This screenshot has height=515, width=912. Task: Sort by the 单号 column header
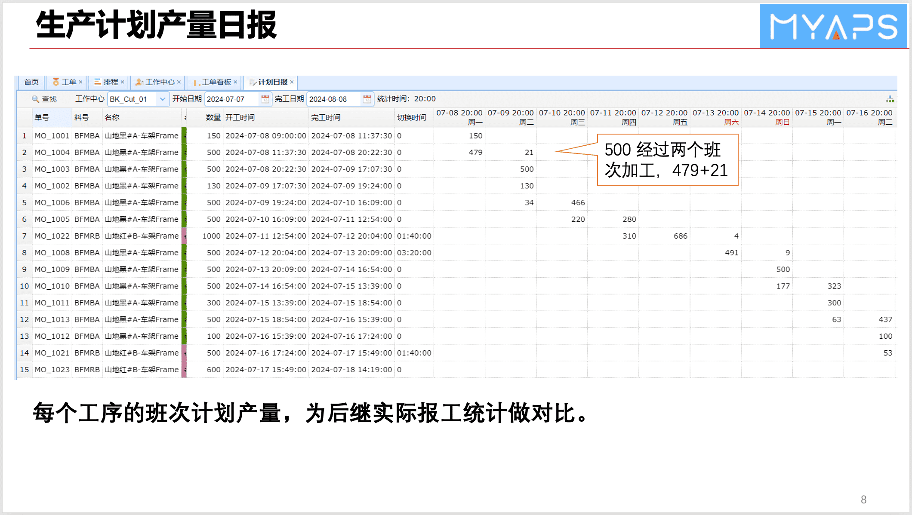(x=42, y=117)
